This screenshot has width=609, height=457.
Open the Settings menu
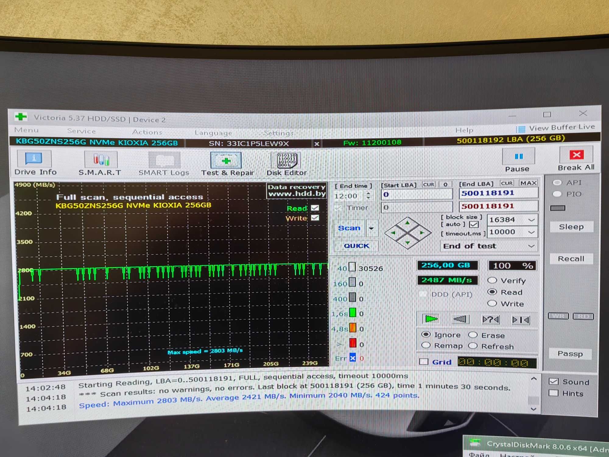278,133
